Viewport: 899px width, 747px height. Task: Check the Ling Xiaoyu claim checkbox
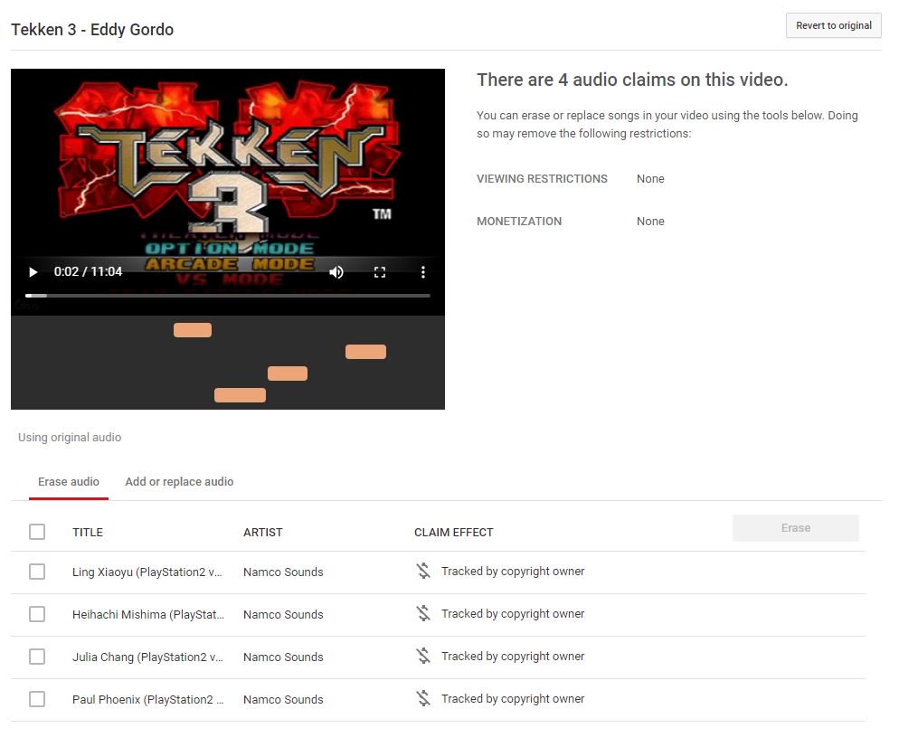click(37, 572)
